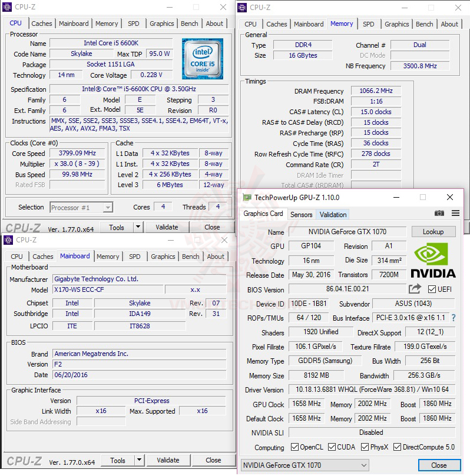
Task: Click the Specification i5-6600K CPU text
Action: 139,89
